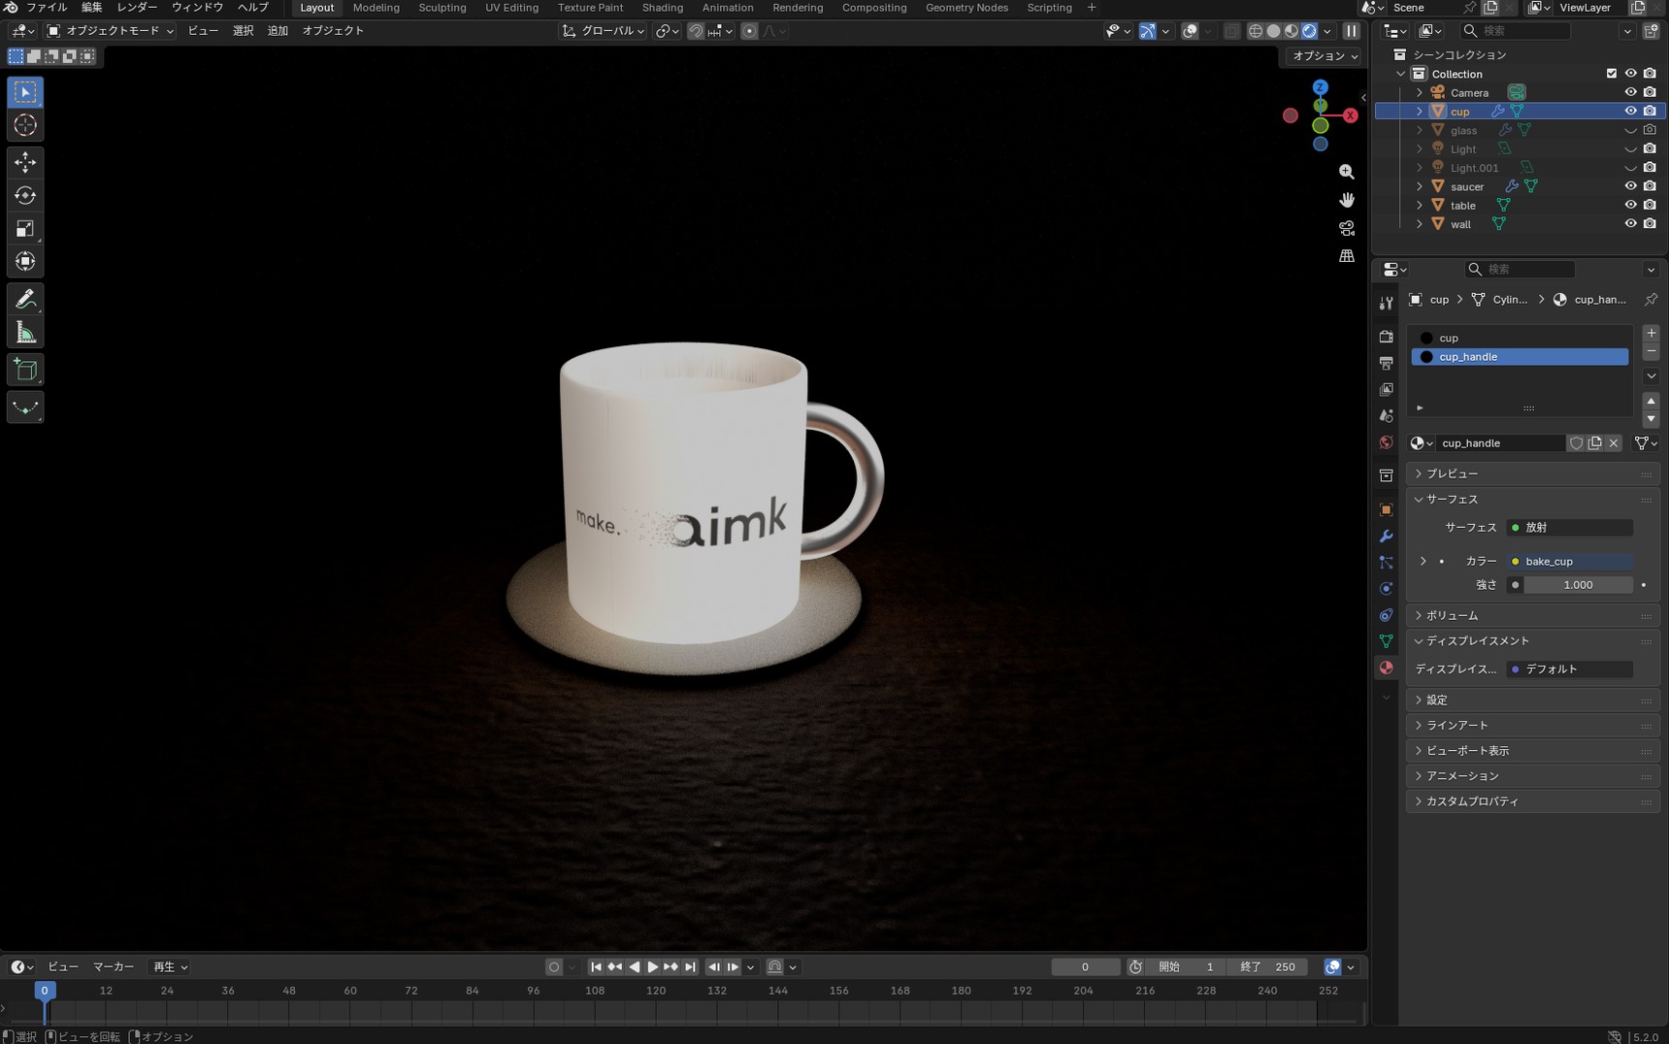Switch orthographic/perspective grid icon
The image size is (1669, 1044).
(1346, 256)
